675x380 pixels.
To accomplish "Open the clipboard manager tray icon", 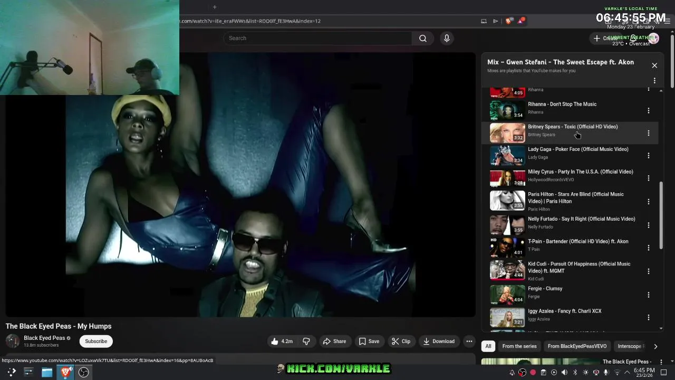I will point(543,373).
